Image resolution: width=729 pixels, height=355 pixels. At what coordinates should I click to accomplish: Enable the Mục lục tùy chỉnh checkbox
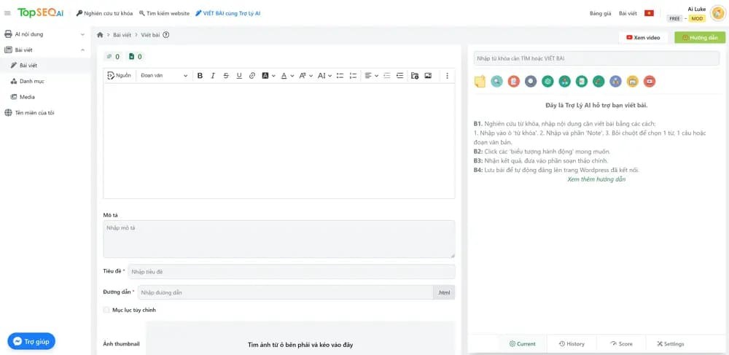tap(106, 310)
